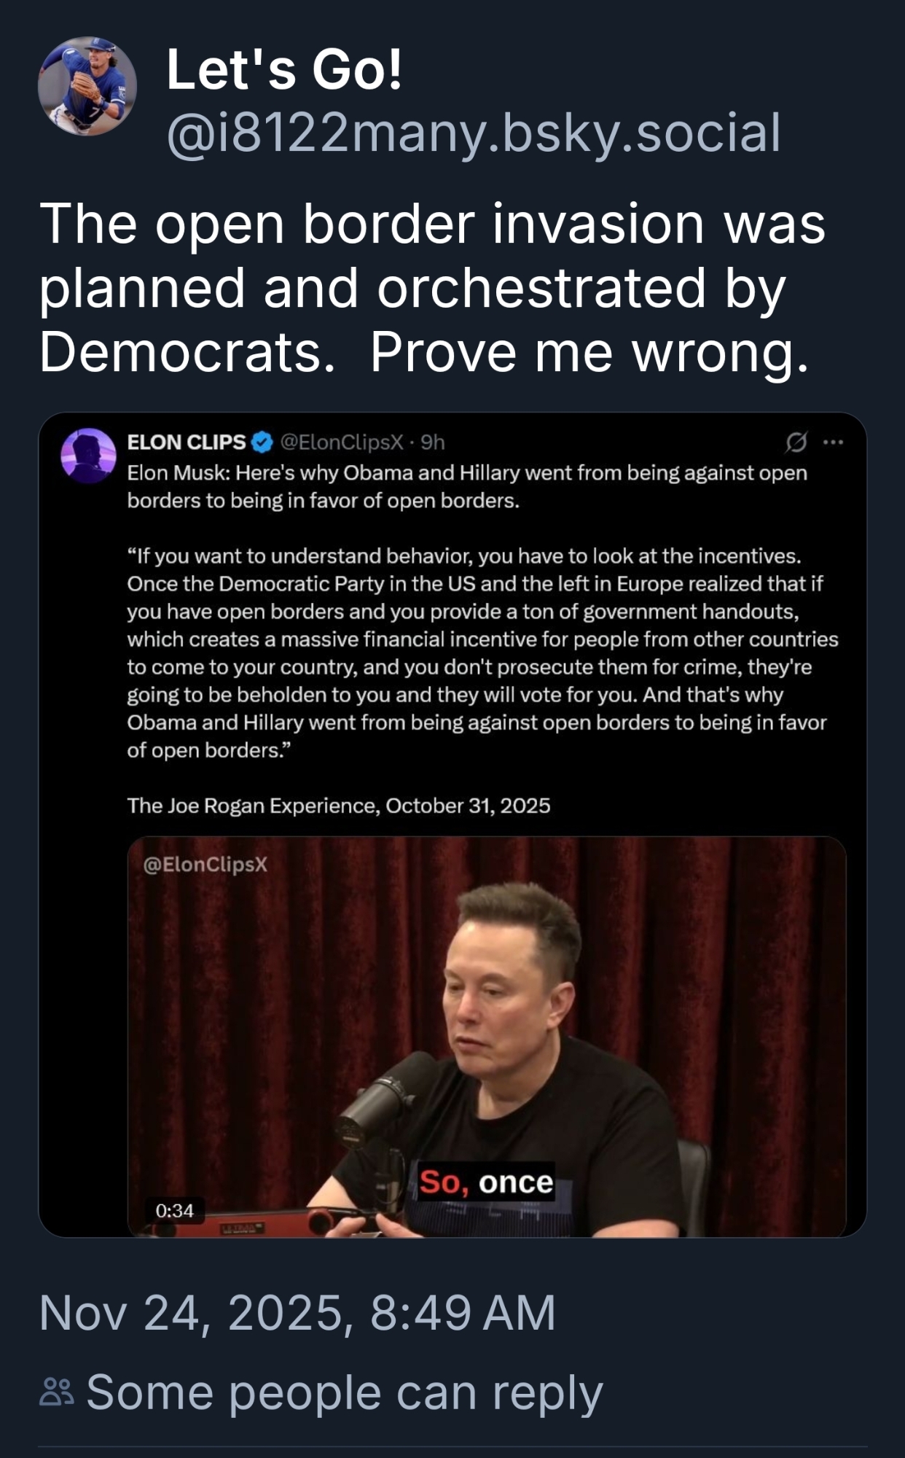
Task: Click the slashed-circle icon in the tweet header
Action: point(796,442)
